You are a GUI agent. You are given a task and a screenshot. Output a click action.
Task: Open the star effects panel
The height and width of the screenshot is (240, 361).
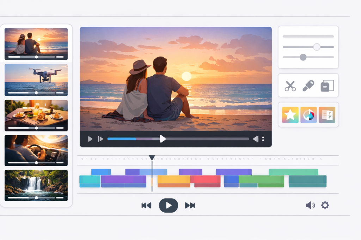[x=289, y=114]
